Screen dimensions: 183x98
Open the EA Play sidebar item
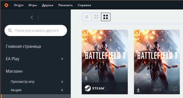click(13, 59)
